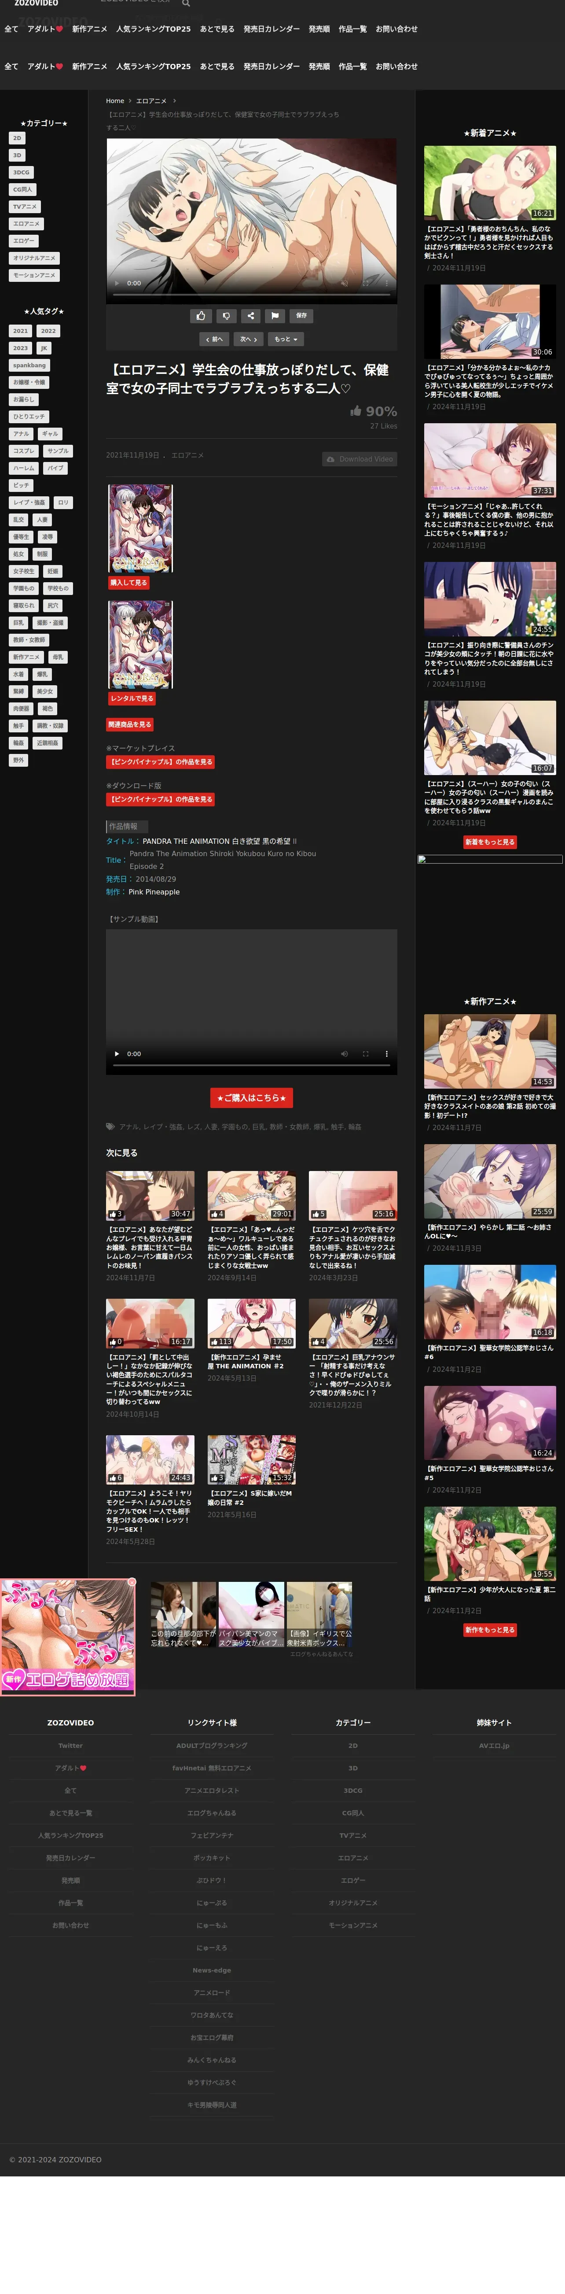Click the AVエロ.jp sister site link
Viewport: 565px width, 2294px height.
pyautogui.click(x=494, y=1745)
